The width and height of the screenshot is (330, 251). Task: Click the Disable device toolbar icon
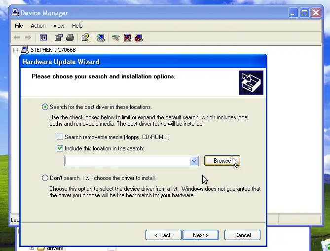click(139, 38)
